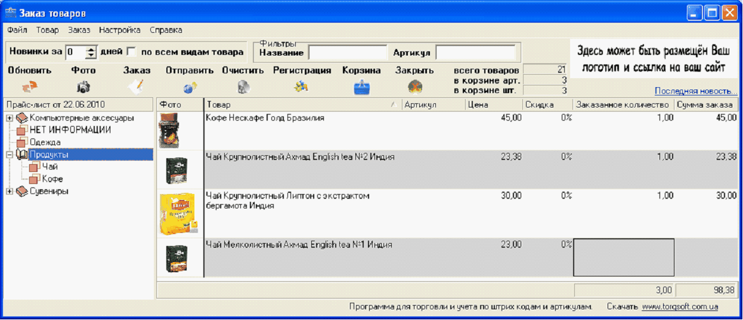Toggle 'по всем видам товара' checkbox

pos(131,52)
